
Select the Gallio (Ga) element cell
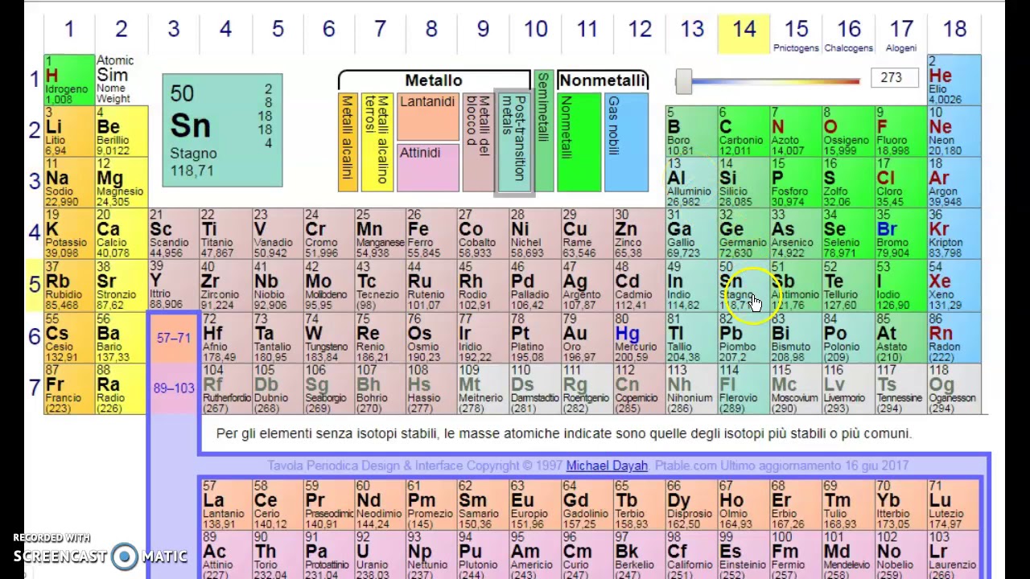pyautogui.click(x=692, y=235)
